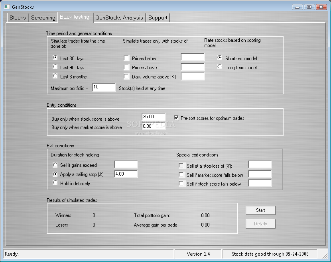The image size is (331, 262).
Task: Click the Average gain per trade label
Action: [x=156, y=225]
